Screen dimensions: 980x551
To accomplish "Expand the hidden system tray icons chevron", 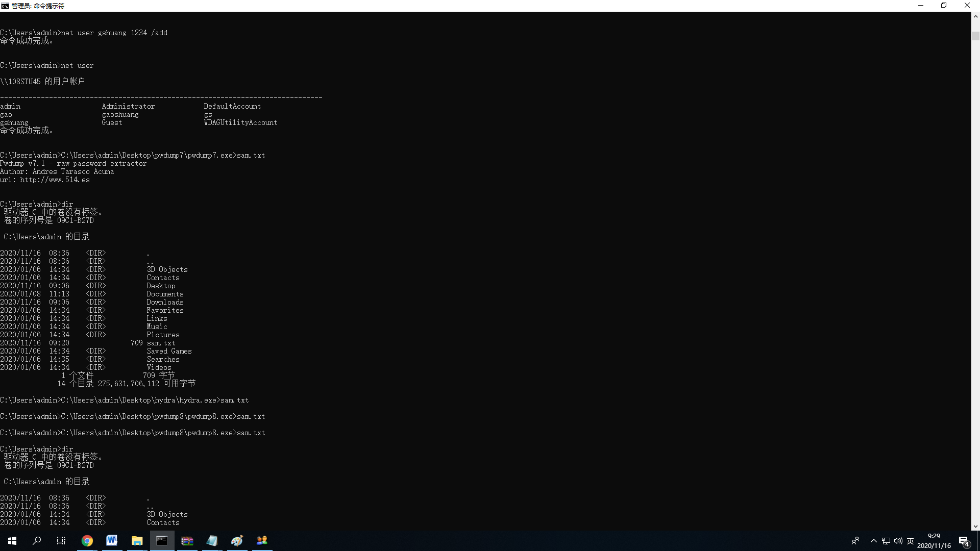I will tap(873, 541).
